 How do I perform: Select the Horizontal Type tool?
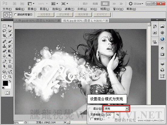coord(10,61)
